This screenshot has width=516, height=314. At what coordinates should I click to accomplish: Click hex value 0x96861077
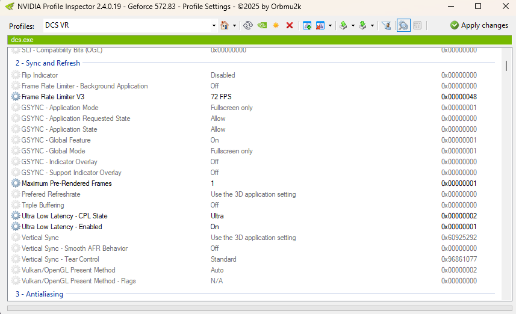pyautogui.click(x=459, y=259)
